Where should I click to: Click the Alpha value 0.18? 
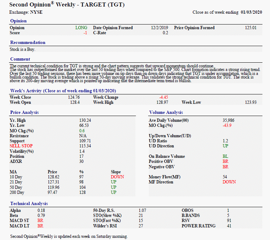tap(41, 210)
